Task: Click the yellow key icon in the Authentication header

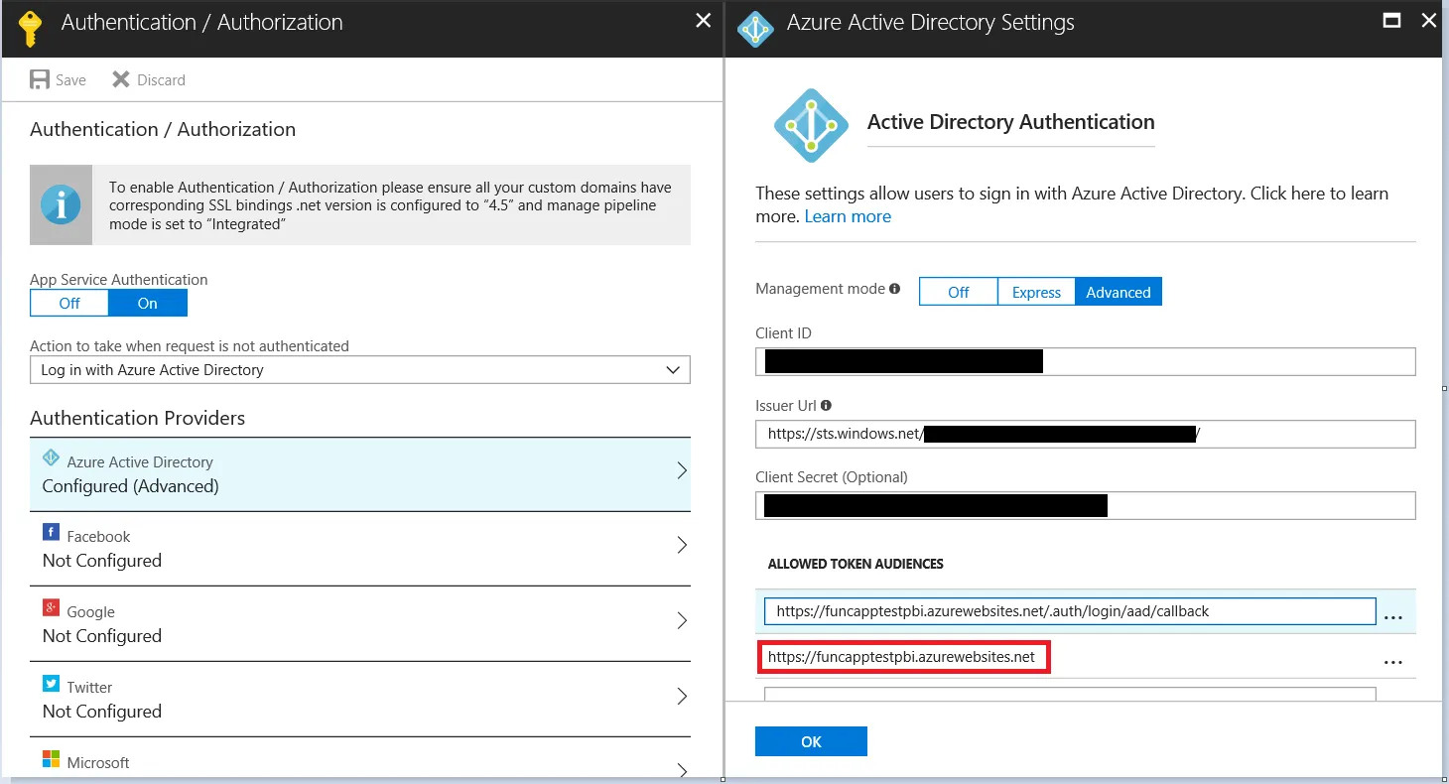Action: click(x=31, y=29)
